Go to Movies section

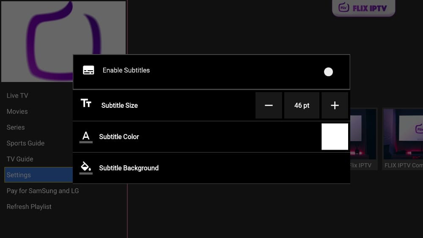(17, 112)
